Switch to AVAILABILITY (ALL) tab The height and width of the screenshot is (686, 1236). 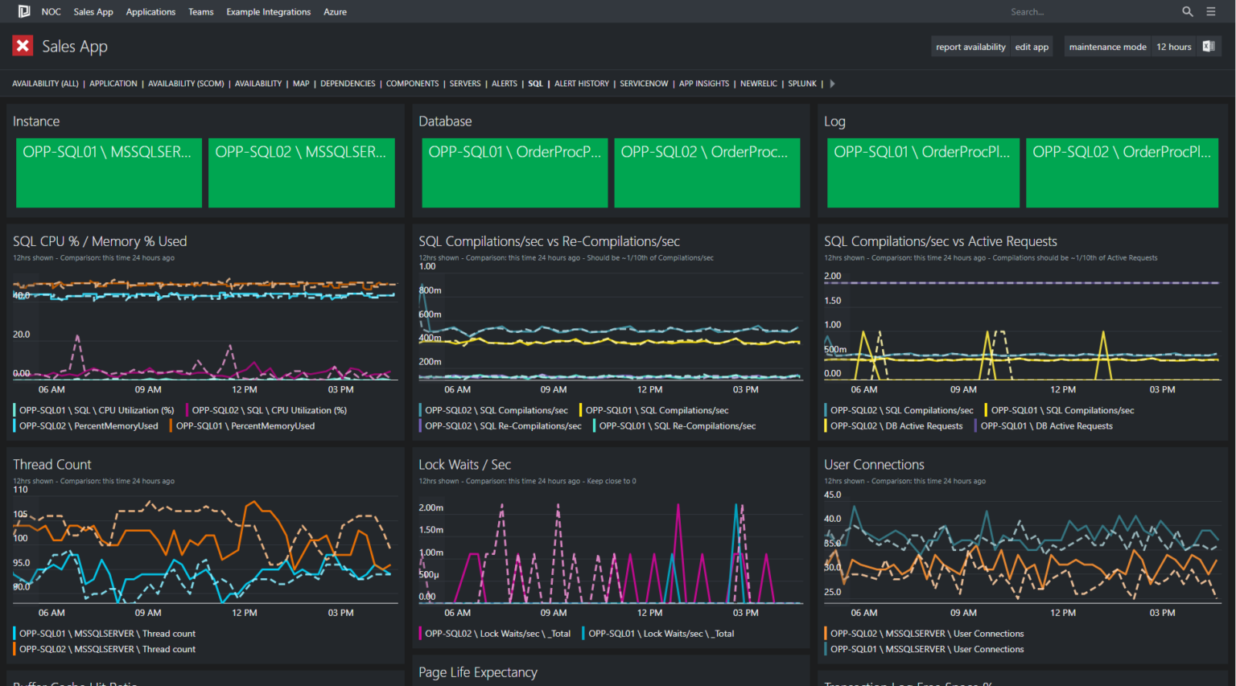[x=45, y=84]
